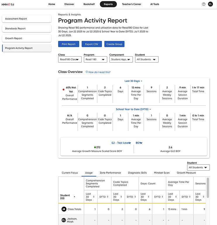Click the Export CSV button
Screen dimensions: 217x225
click(92, 44)
